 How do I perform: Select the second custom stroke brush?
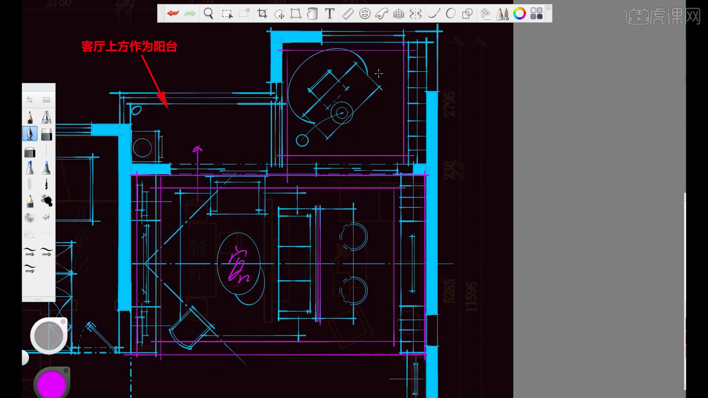(46, 252)
